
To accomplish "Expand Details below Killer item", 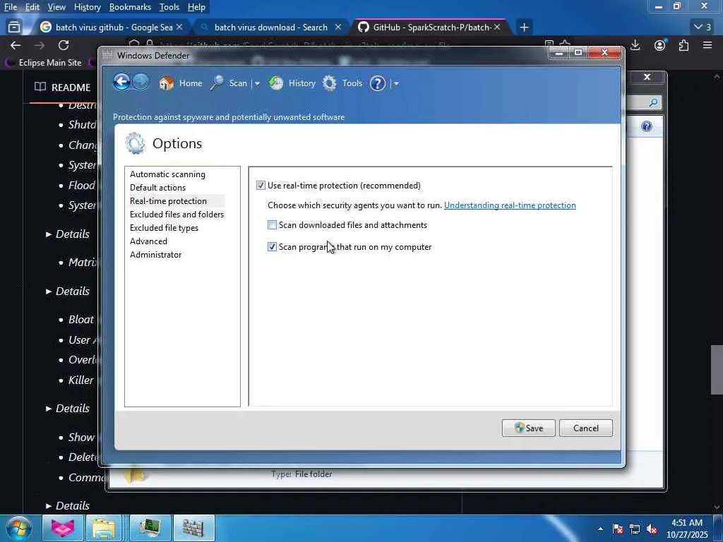I will pyautogui.click(x=68, y=409).
